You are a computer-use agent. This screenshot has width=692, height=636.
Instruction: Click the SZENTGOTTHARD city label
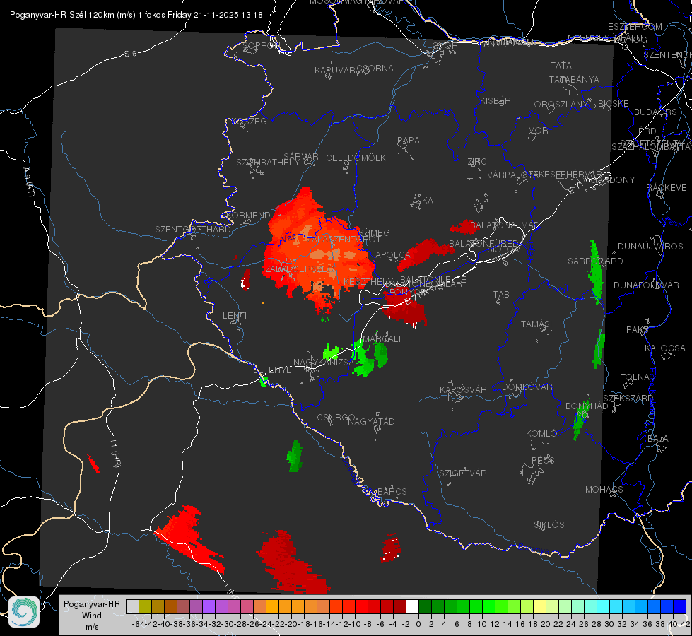click(193, 230)
